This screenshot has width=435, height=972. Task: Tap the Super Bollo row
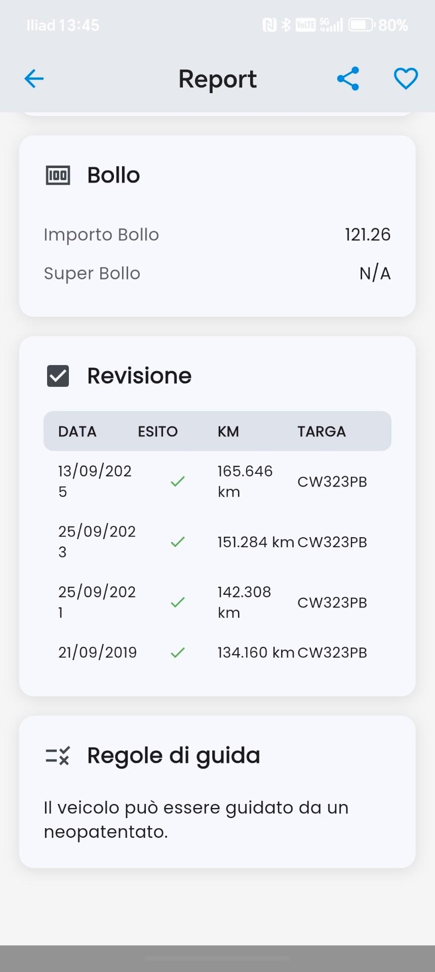click(x=217, y=273)
